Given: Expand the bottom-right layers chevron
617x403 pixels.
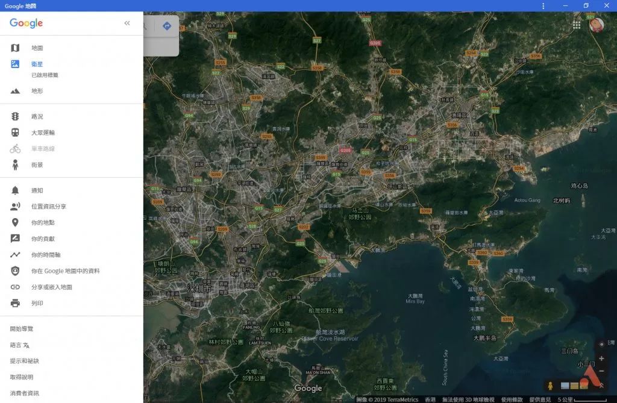Looking at the screenshot, I should pos(601,384).
